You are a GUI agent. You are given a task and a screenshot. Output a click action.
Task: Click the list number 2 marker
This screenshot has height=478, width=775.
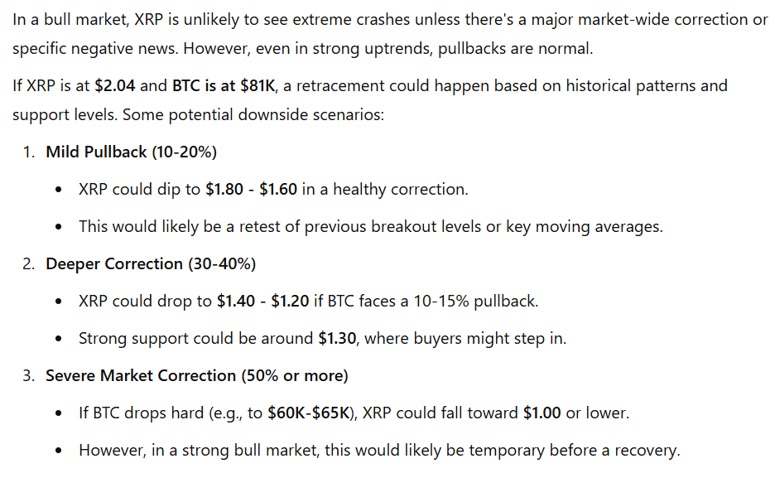29,263
